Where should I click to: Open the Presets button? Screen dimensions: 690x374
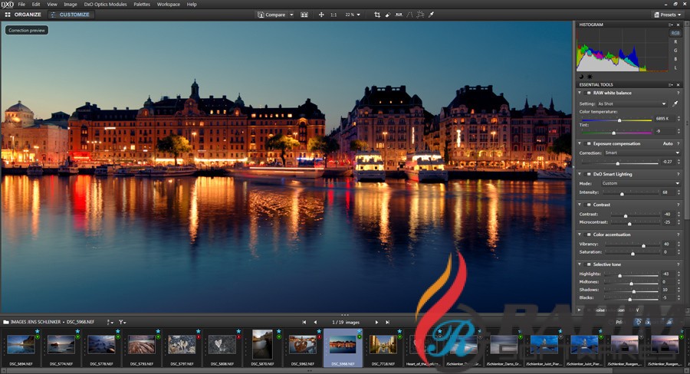[667, 15]
